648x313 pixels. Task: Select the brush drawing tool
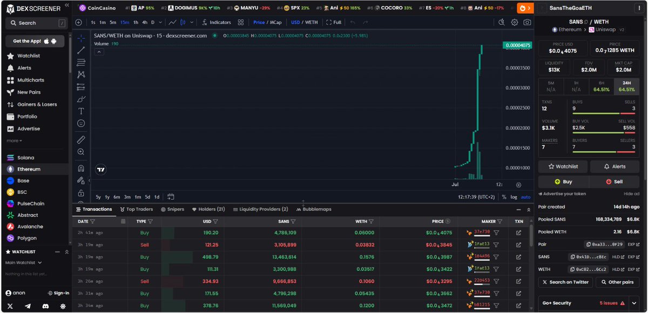pos(81,99)
